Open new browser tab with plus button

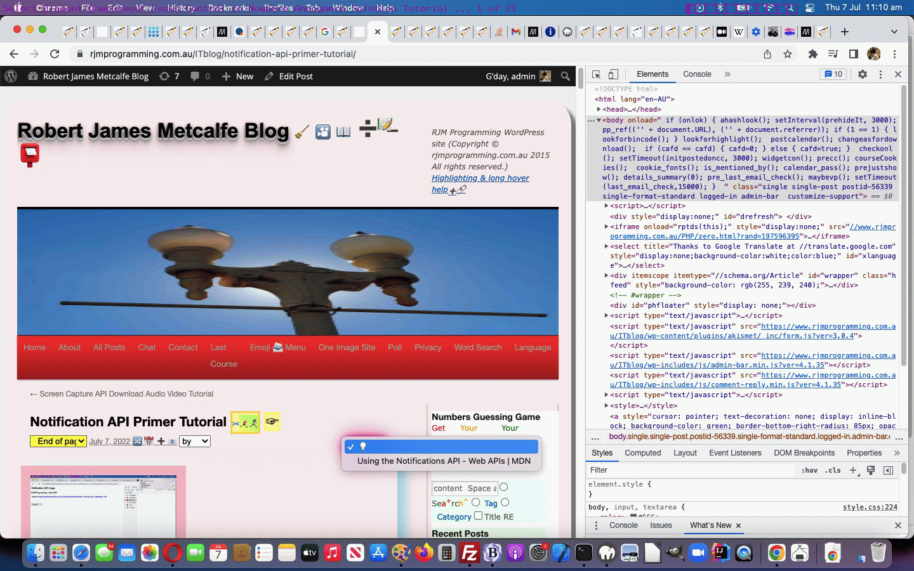coord(845,31)
